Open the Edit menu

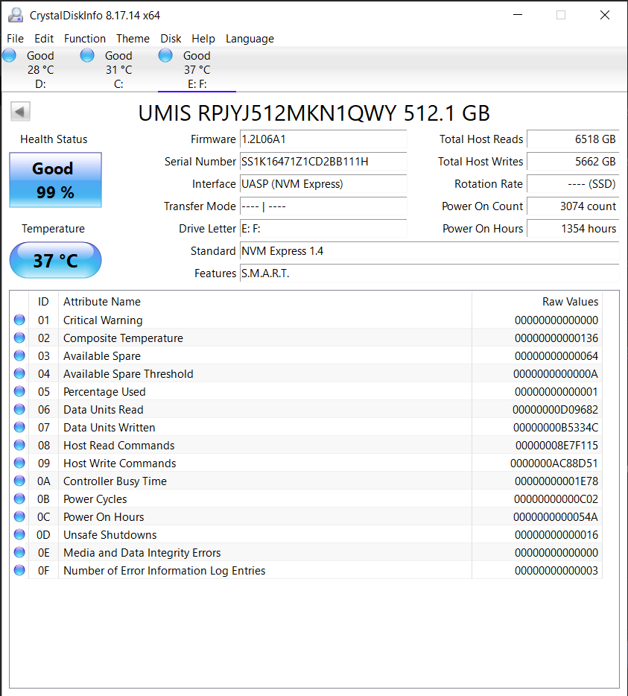click(44, 39)
